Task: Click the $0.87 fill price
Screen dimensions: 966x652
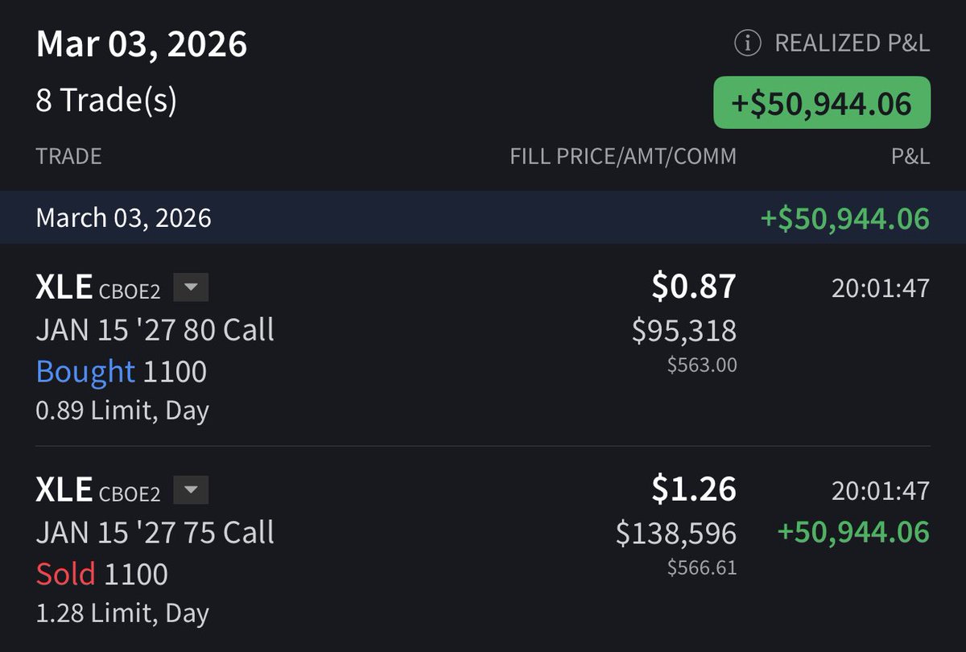Action: pos(693,287)
